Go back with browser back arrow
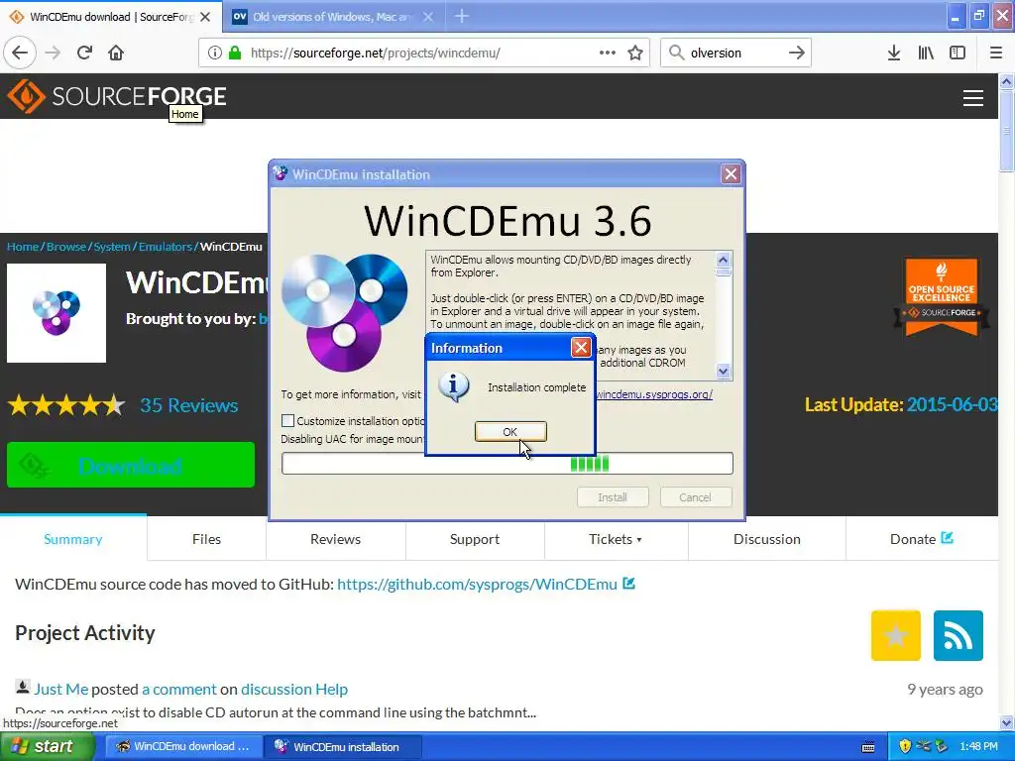This screenshot has height=761, width=1015. click(20, 53)
